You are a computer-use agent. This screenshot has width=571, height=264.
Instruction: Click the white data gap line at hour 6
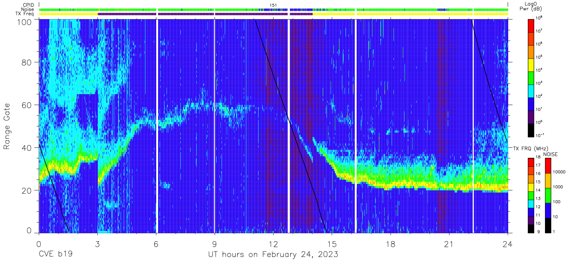click(x=157, y=126)
